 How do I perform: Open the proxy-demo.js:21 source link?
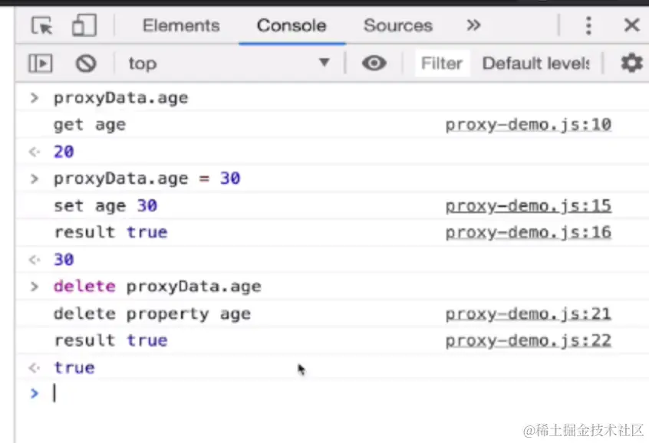pyautogui.click(x=528, y=313)
